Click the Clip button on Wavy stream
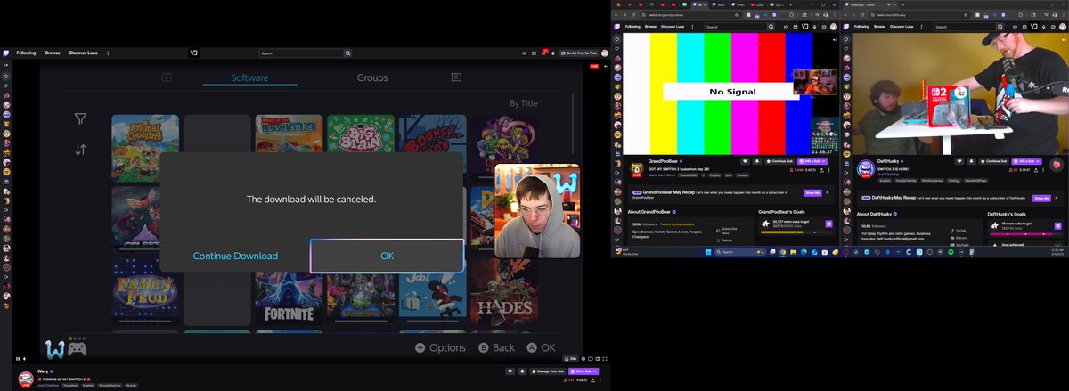The image size is (1069, 391). coord(573,358)
